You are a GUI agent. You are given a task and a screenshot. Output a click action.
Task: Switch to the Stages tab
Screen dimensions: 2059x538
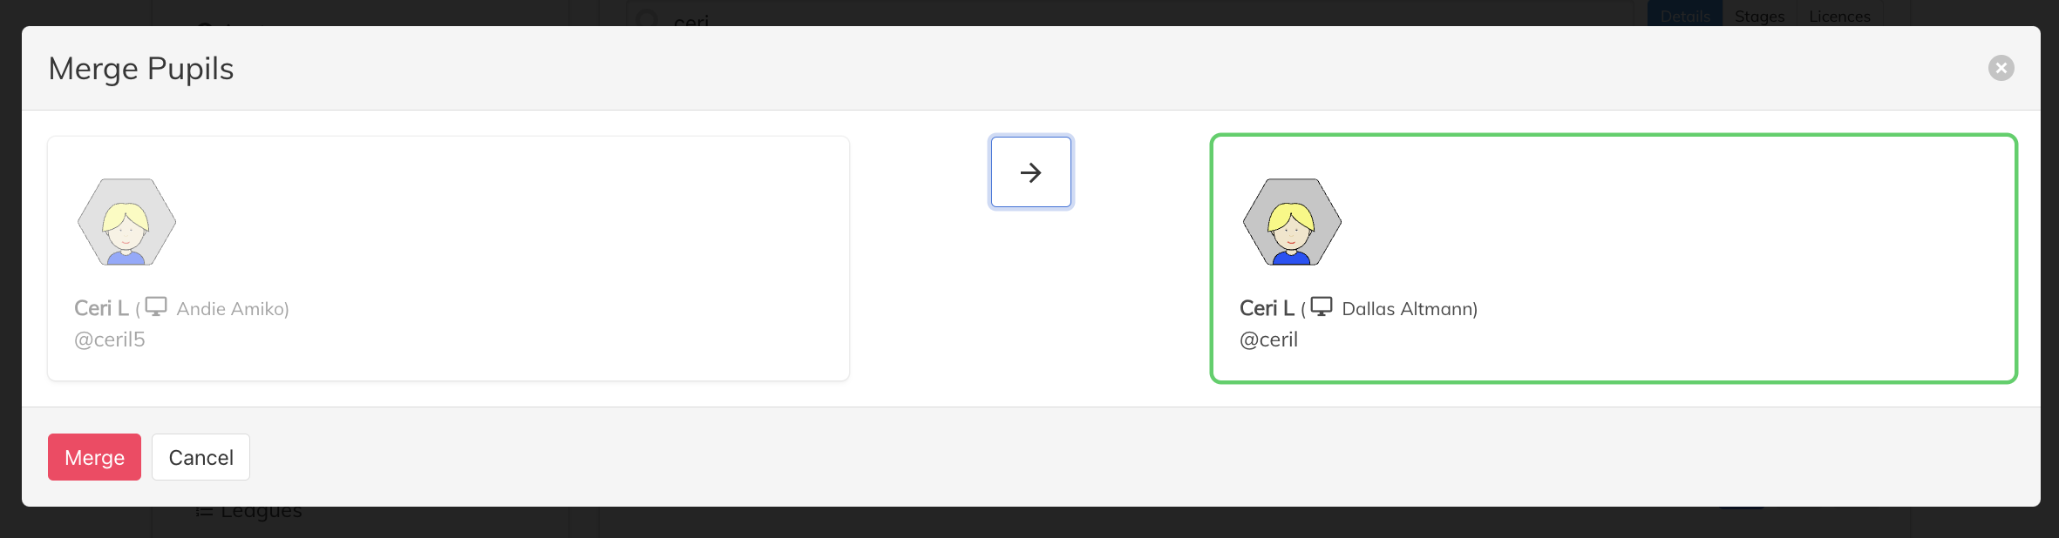tap(1759, 16)
